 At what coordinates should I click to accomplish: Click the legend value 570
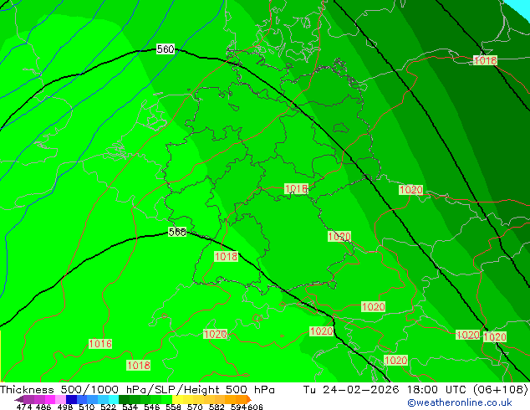195,407
